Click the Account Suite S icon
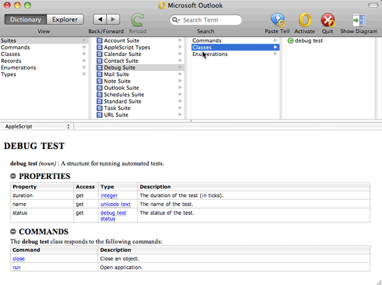Image resolution: width=382 pixels, height=285 pixels. (x=99, y=40)
